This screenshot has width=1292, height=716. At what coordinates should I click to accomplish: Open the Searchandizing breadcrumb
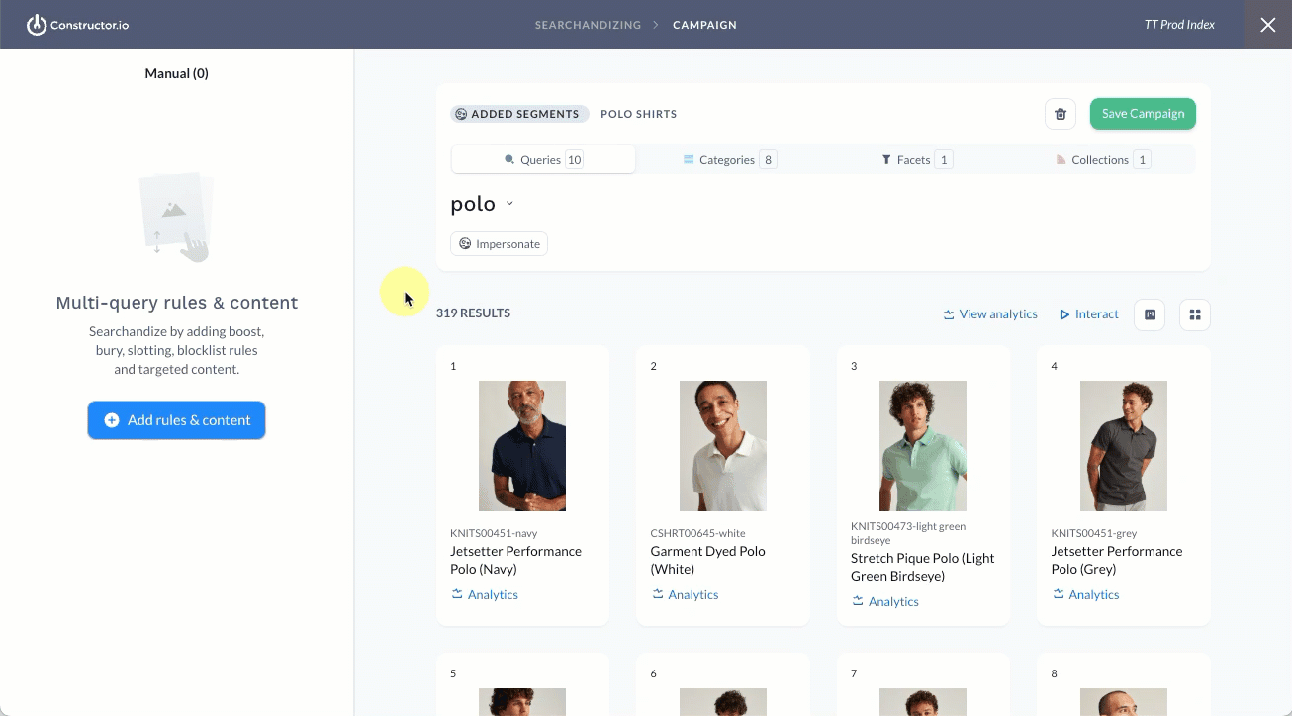tap(588, 25)
